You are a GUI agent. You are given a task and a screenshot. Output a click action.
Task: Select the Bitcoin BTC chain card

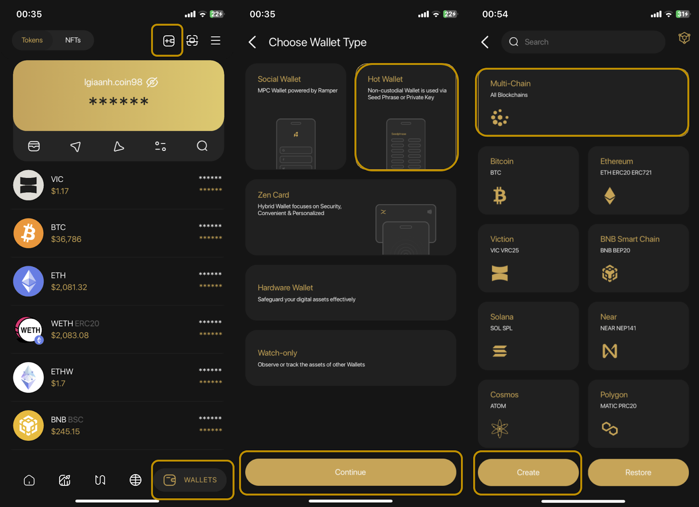[528, 180]
